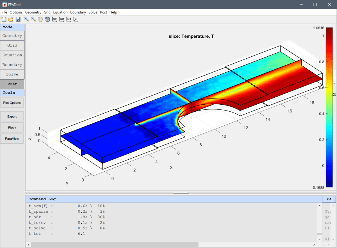This screenshot has height=248, width=337.
Task: Click the colorbar minimum value -0.1688
Action: pos(318,187)
